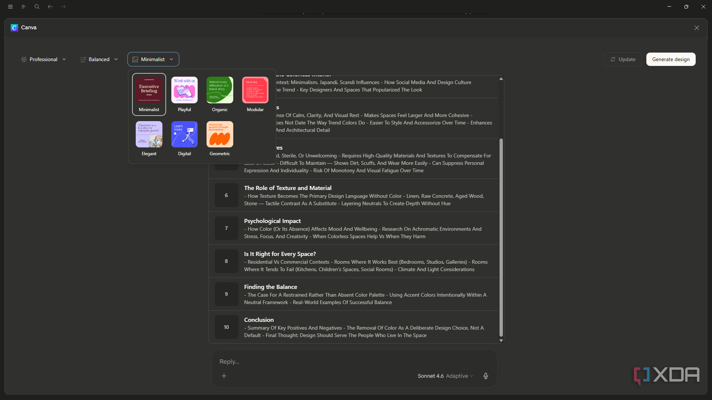This screenshot has height=400, width=712.
Task: Choose the Organic style option
Action: pyautogui.click(x=220, y=94)
